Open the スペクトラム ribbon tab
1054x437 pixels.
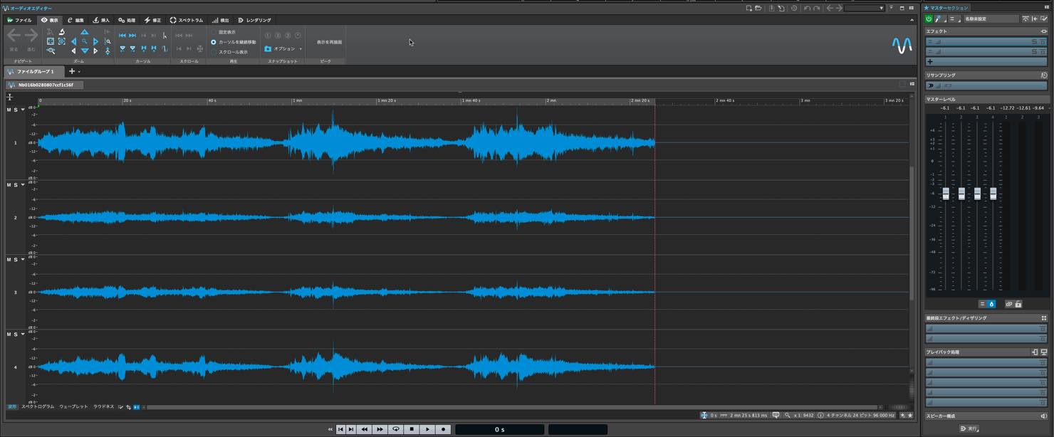[x=187, y=20]
